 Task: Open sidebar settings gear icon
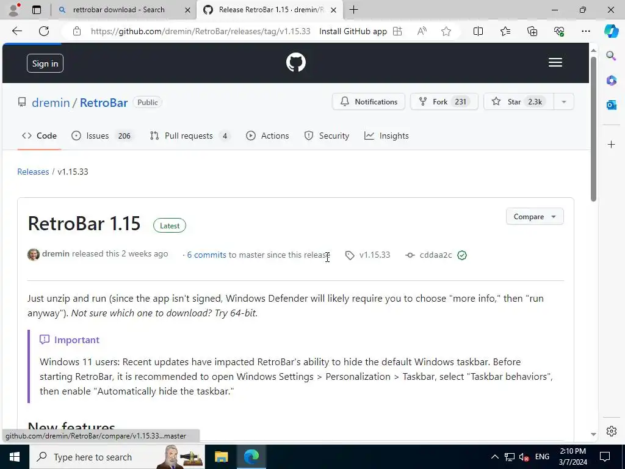click(612, 431)
